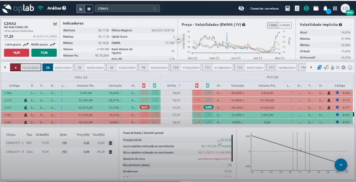Delete the CSNAX177 PUT position row
This screenshot has width=356, height=182.
pyautogui.click(x=110, y=143)
